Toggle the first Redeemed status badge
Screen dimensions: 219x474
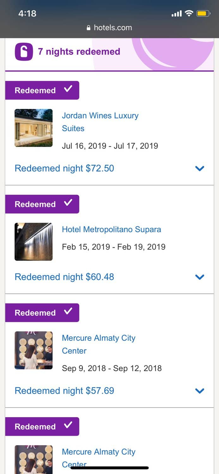tap(42, 90)
